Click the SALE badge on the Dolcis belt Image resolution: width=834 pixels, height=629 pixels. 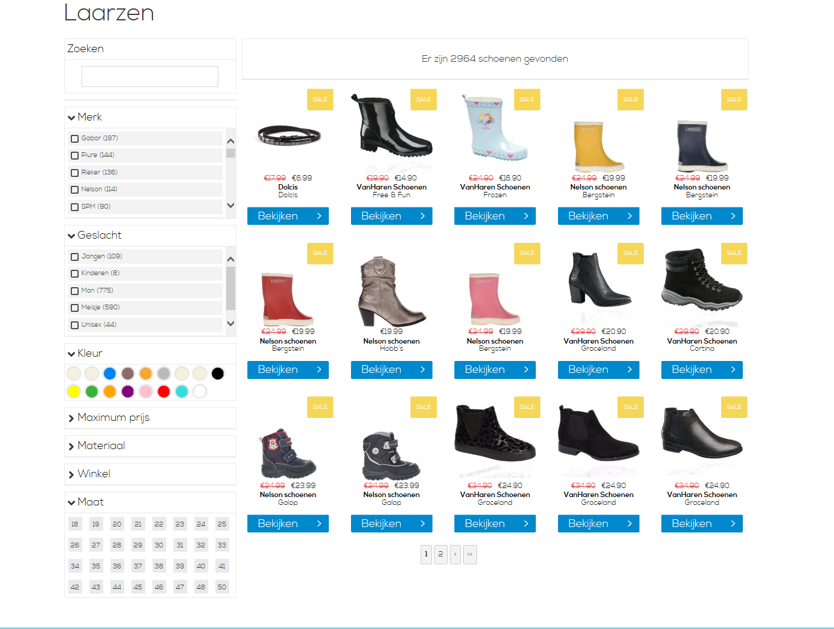pyautogui.click(x=320, y=100)
